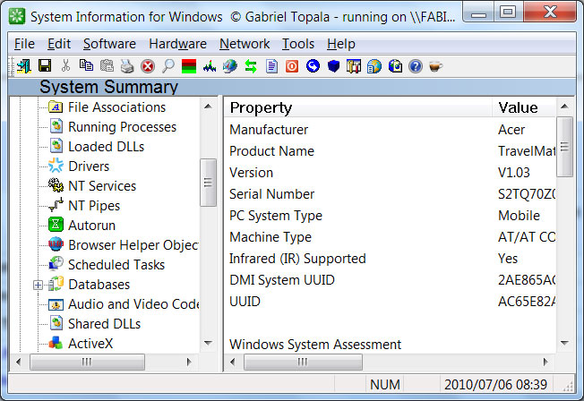Click the Product Name property row
This screenshot has width=584, height=401.
(390, 151)
